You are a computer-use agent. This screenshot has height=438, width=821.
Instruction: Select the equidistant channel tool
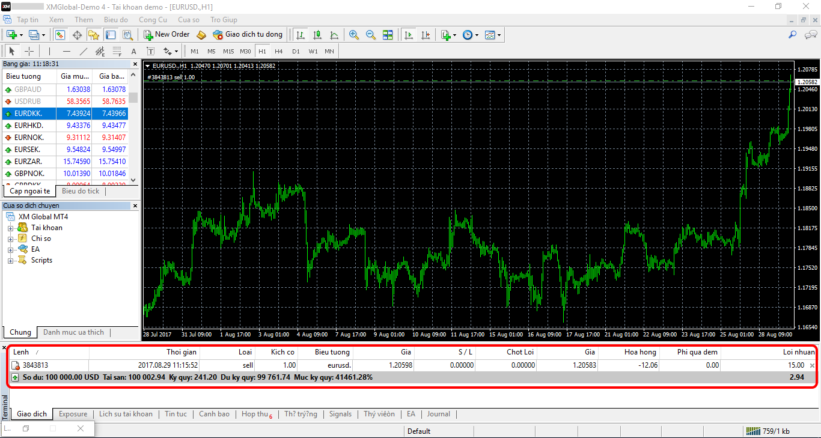pyautogui.click(x=100, y=51)
